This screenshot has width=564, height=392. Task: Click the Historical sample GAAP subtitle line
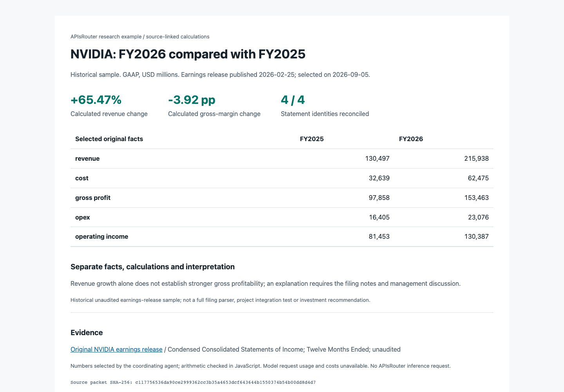coord(220,74)
